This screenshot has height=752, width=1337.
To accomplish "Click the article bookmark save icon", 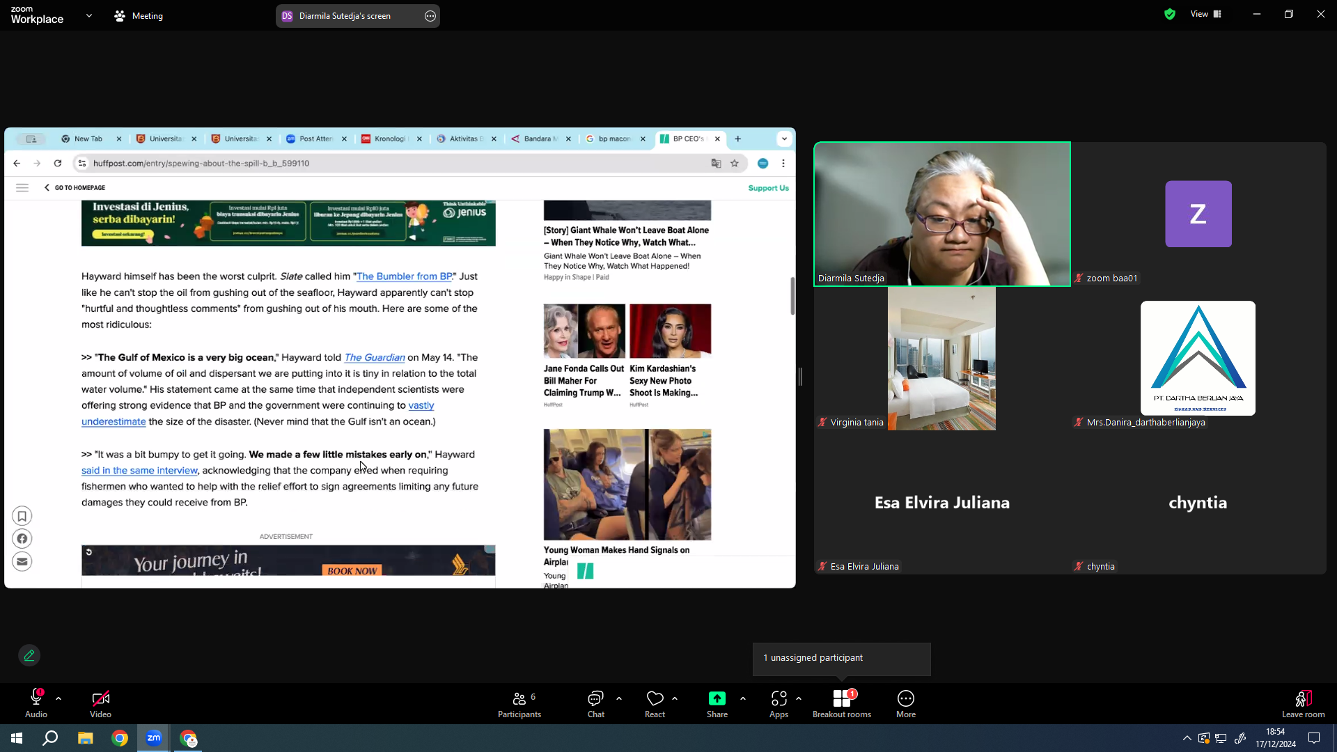I will pyautogui.click(x=22, y=516).
